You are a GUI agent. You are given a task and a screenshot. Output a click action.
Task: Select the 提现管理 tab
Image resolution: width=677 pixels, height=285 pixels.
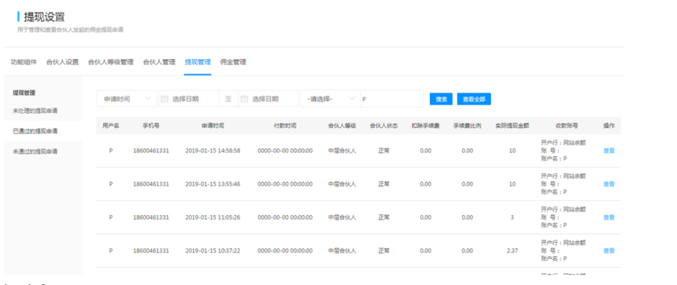tap(198, 62)
